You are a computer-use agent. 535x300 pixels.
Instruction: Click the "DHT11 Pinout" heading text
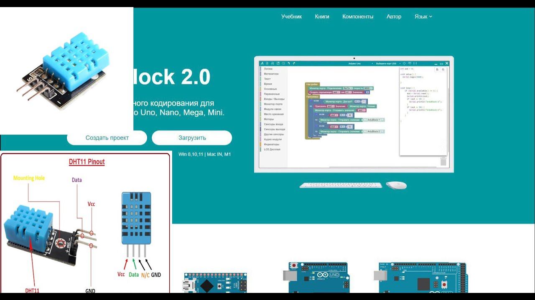tap(87, 162)
